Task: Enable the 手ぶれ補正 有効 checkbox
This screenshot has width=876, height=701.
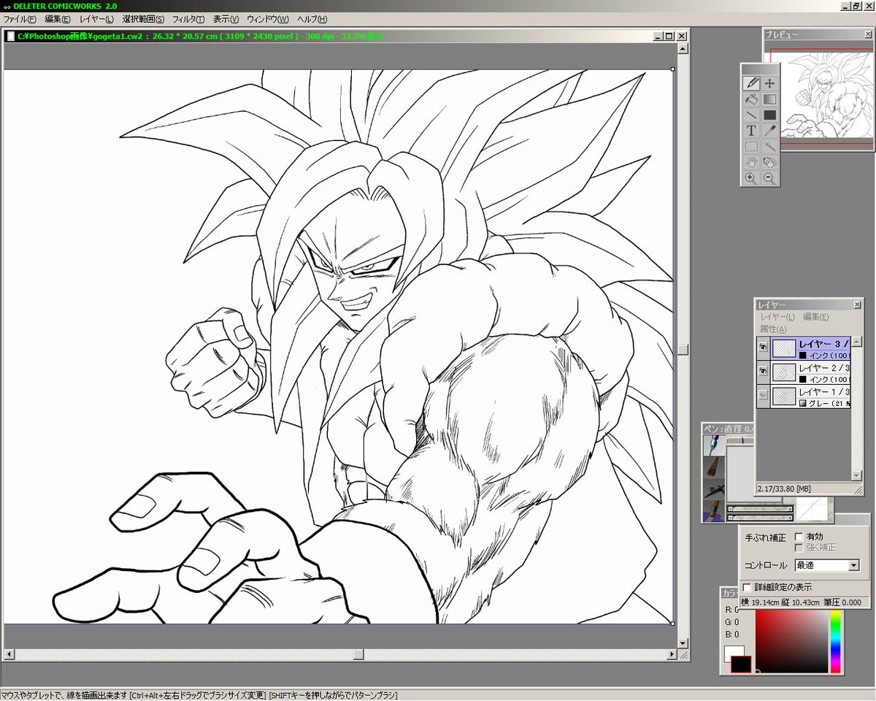Action: click(x=799, y=537)
